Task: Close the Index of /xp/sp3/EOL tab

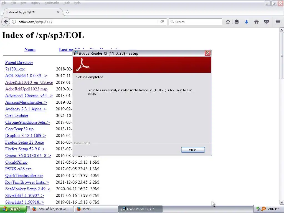Action: [58, 12]
